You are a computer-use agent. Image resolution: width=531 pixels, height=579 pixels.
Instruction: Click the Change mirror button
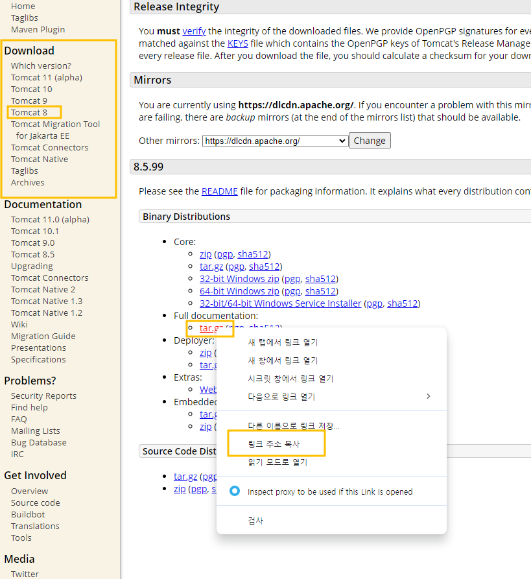click(370, 141)
